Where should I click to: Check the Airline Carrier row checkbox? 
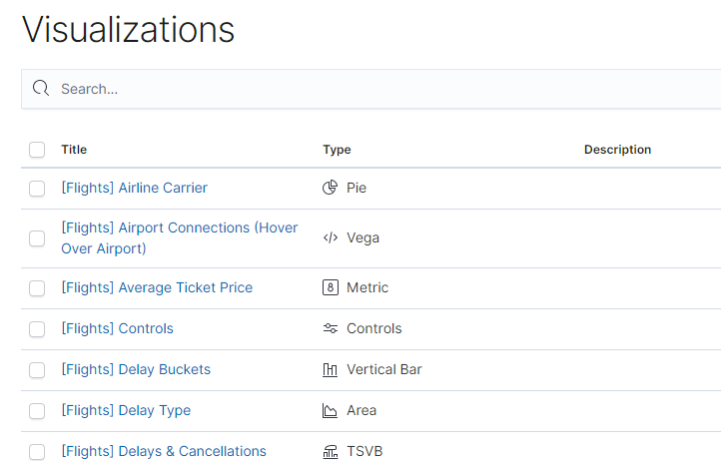[37, 188]
